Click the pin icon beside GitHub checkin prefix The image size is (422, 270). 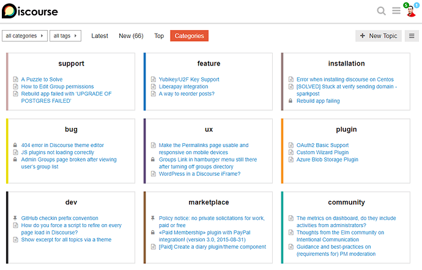coord(15,218)
